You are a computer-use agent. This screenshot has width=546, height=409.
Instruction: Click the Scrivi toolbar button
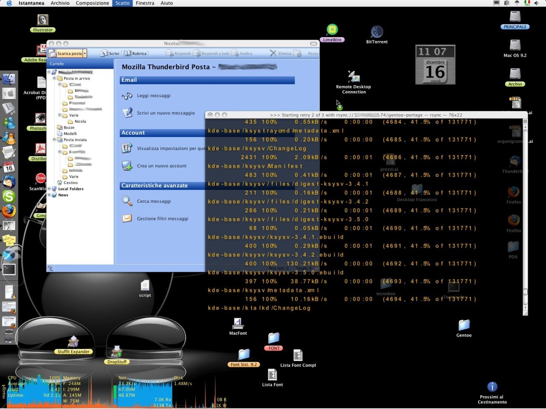[110, 53]
